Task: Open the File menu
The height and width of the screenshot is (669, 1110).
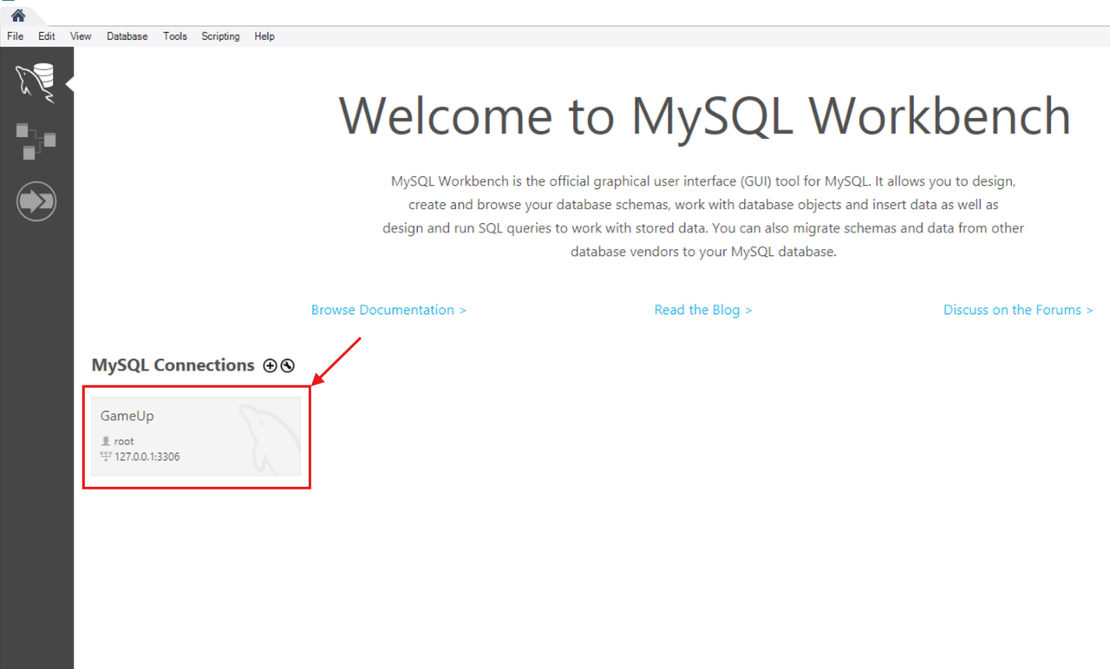Action: tap(16, 36)
